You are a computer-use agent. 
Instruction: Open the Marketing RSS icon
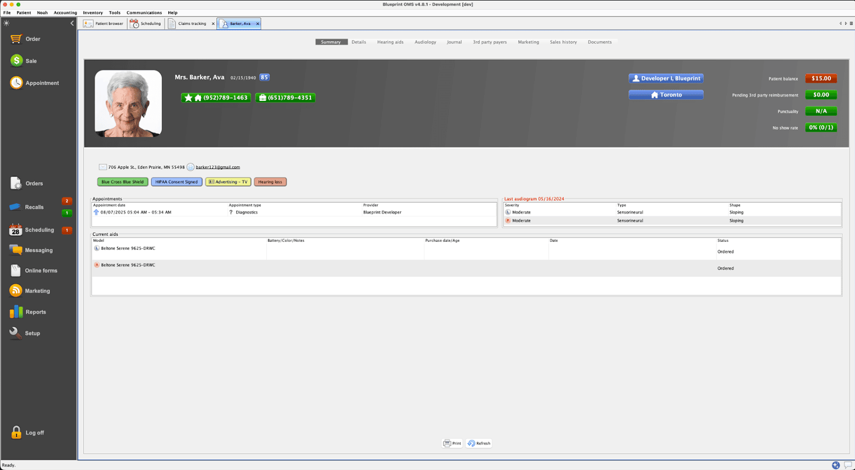tap(15, 291)
